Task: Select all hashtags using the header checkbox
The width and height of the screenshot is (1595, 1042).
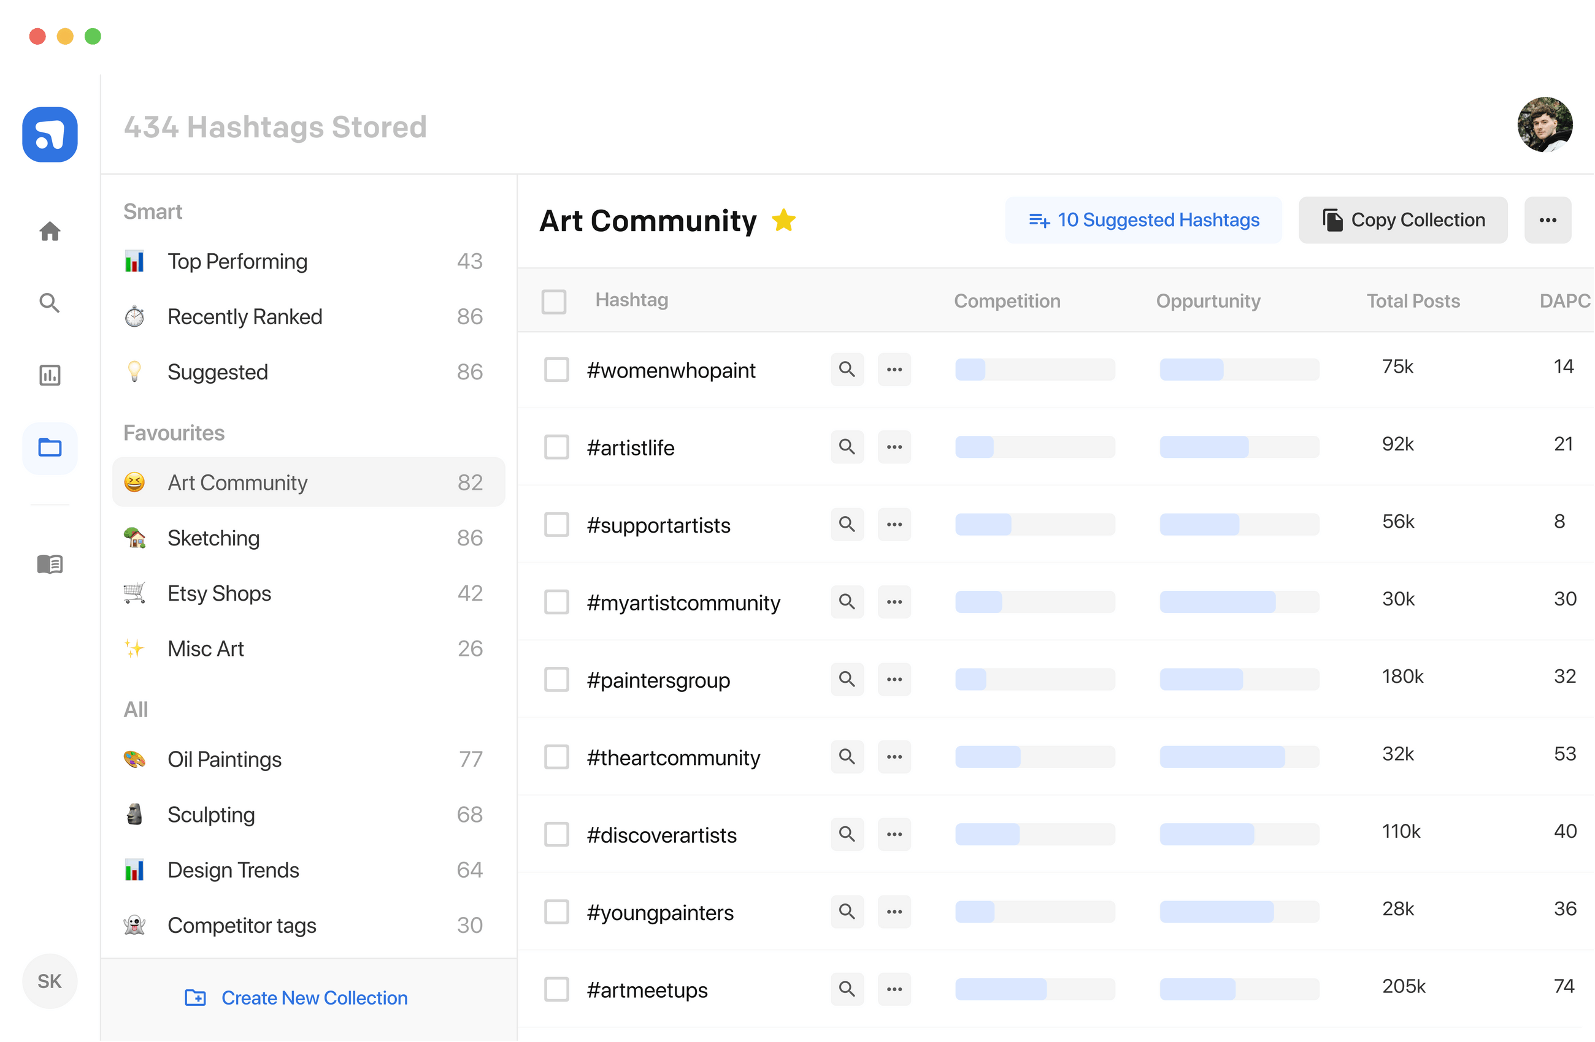Action: tap(554, 302)
